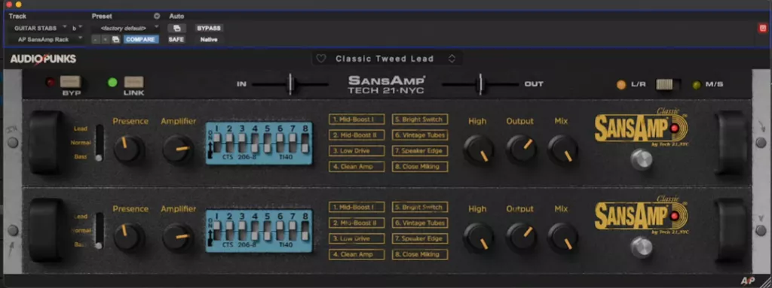Toggle the BYP rack switch
The width and height of the screenshot is (772, 288).
pyautogui.click(x=71, y=81)
